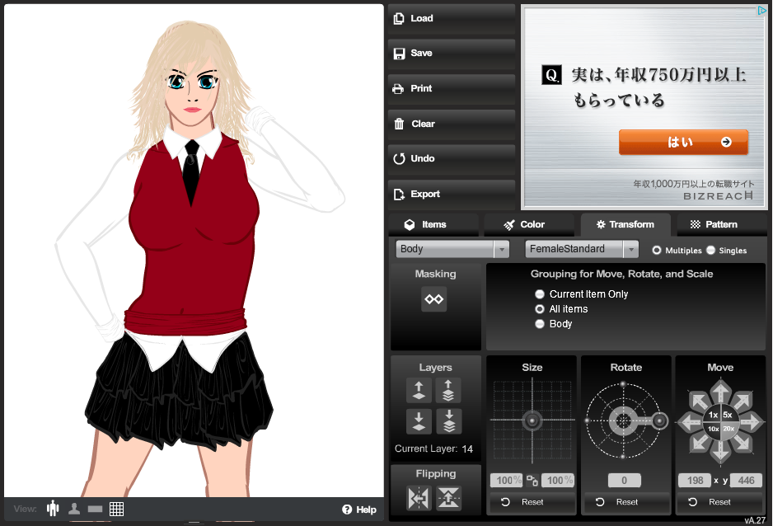The image size is (773, 526).
Task: Flip the item horizontally
Action: [419, 498]
